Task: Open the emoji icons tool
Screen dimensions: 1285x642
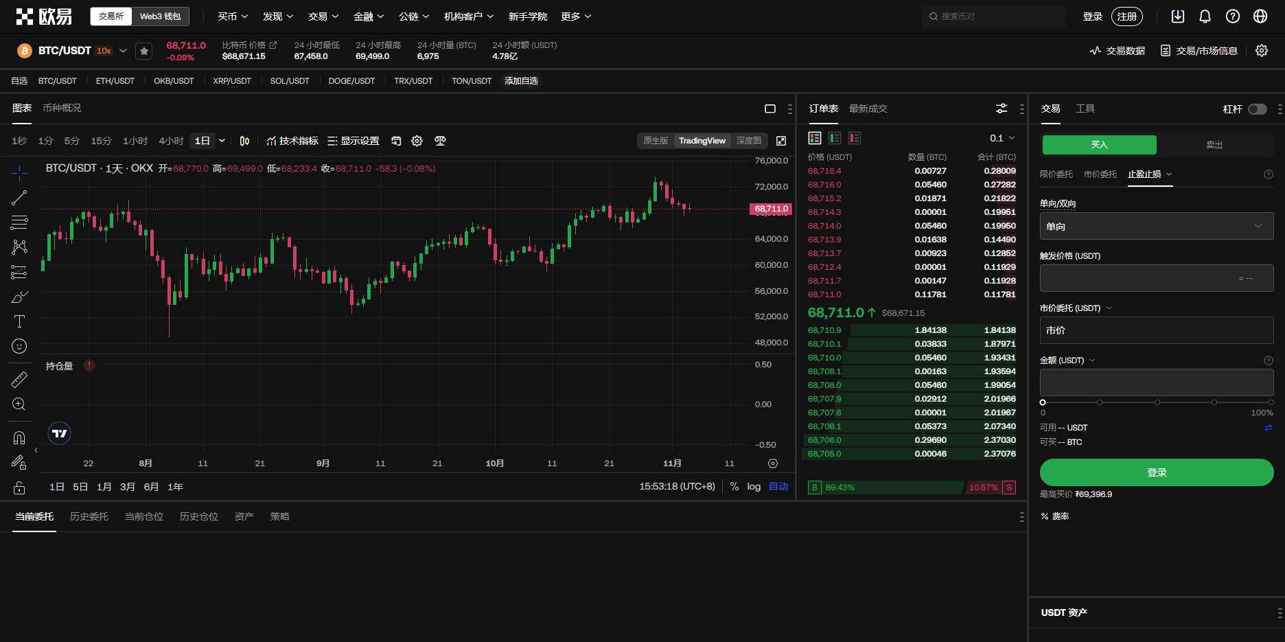Action: 19,346
